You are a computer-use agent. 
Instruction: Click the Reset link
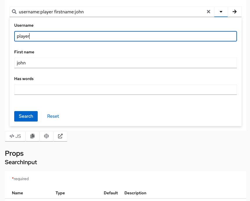coord(53,116)
